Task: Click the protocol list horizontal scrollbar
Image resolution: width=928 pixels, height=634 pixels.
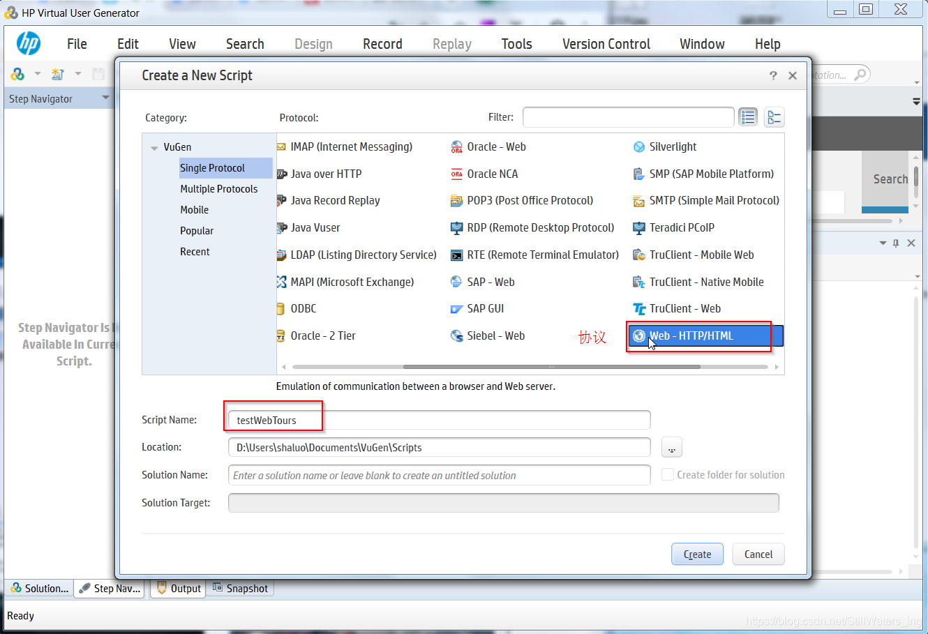Action: [x=551, y=367]
